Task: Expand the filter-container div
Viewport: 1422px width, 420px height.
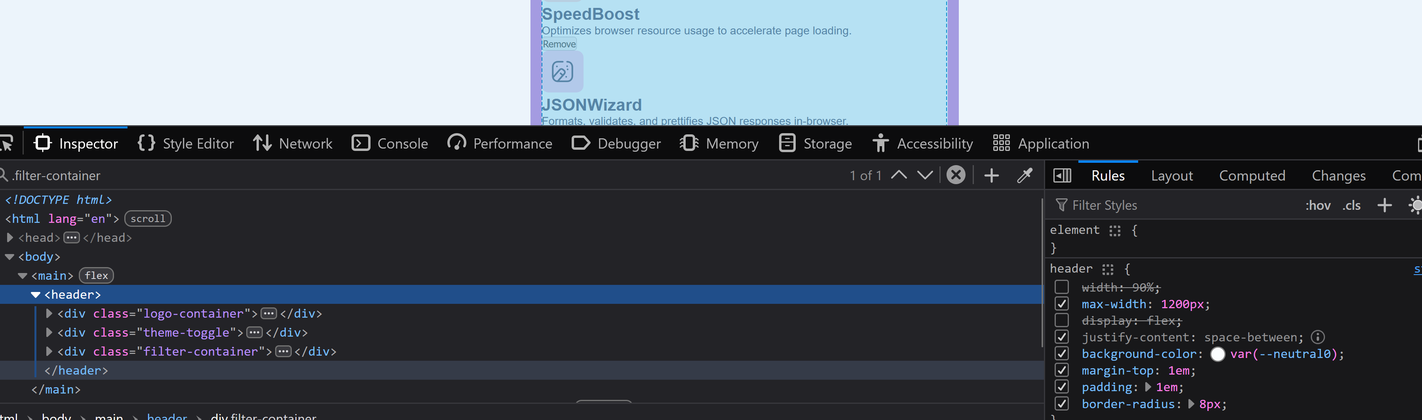Action: [49, 352]
